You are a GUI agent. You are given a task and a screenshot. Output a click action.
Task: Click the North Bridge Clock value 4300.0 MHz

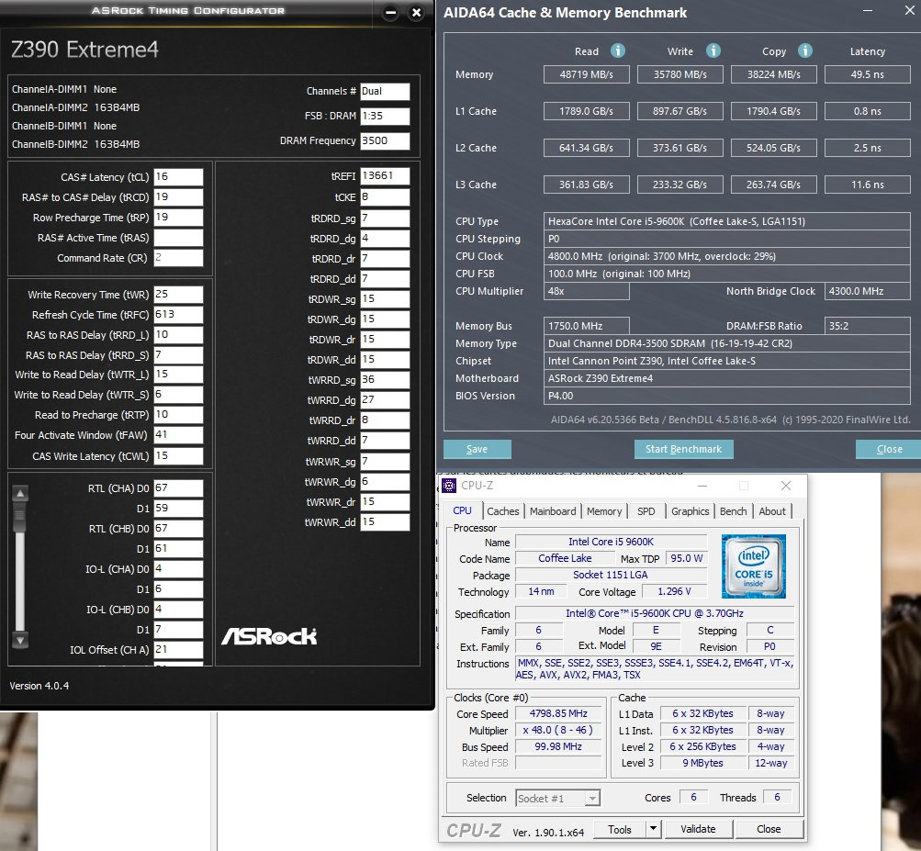[x=867, y=291]
